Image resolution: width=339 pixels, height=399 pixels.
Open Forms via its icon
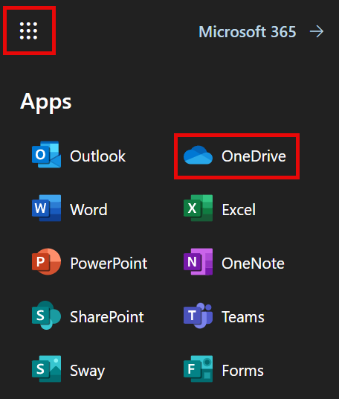click(198, 368)
